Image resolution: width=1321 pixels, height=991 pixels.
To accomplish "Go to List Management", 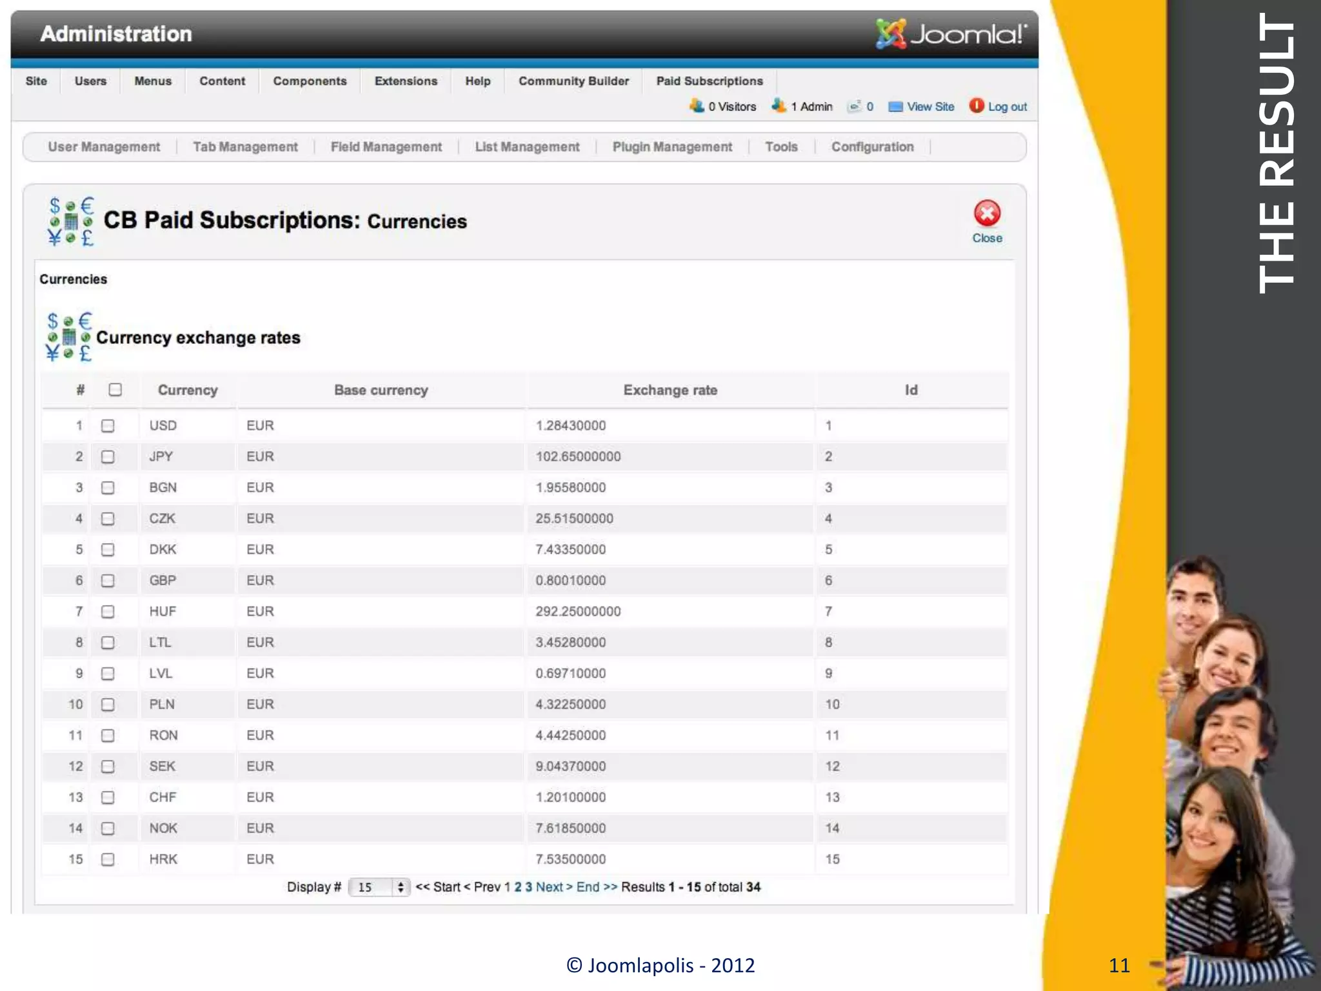I will click(x=527, y=147).
